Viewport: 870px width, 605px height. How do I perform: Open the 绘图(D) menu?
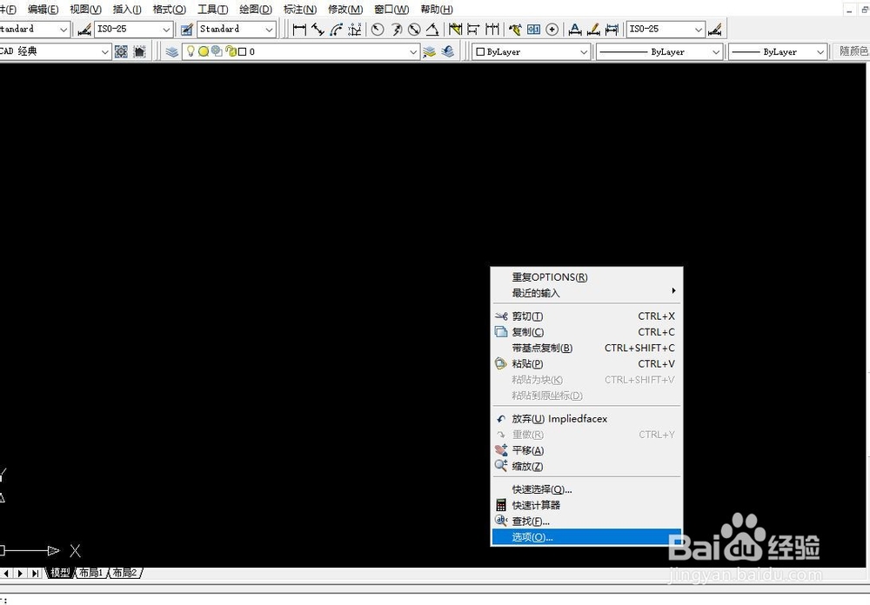[256, 10]
